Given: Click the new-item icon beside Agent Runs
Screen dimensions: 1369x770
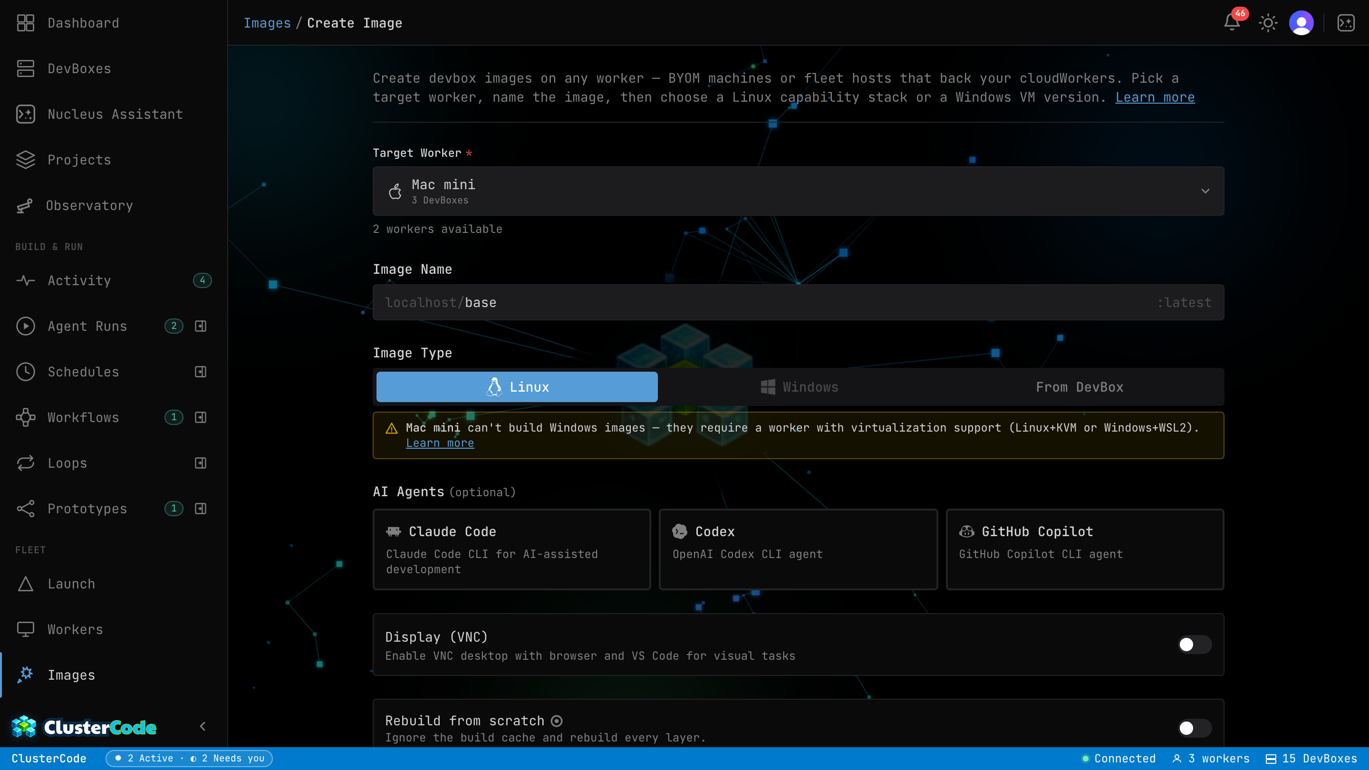Looking at the screenshot, I should point(200,326).
